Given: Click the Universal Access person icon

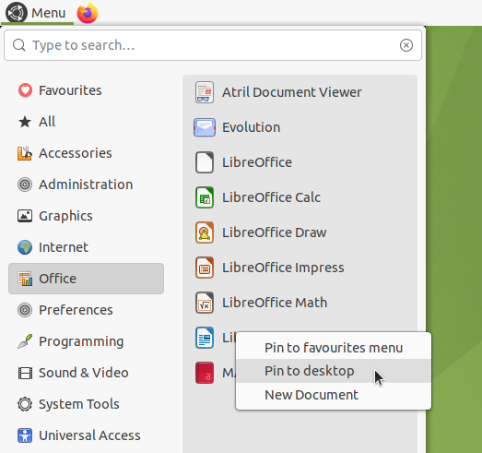Looking at the screenshot, I should (25, 435).
